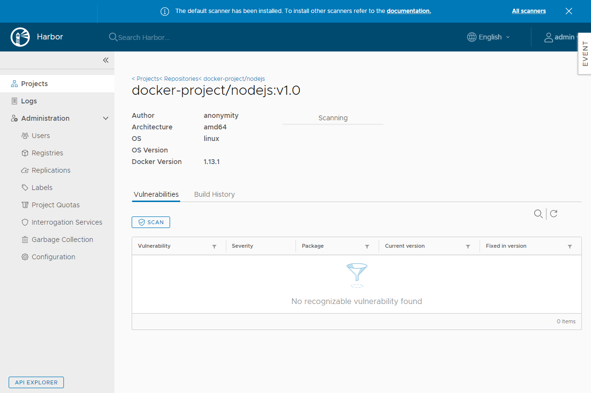Click the Replications cloud icon

(25, 170)
